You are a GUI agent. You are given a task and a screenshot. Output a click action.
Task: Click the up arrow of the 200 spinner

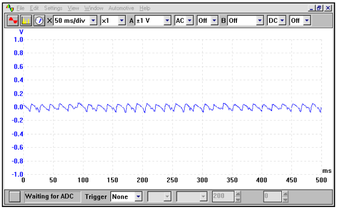click(237, 194)
